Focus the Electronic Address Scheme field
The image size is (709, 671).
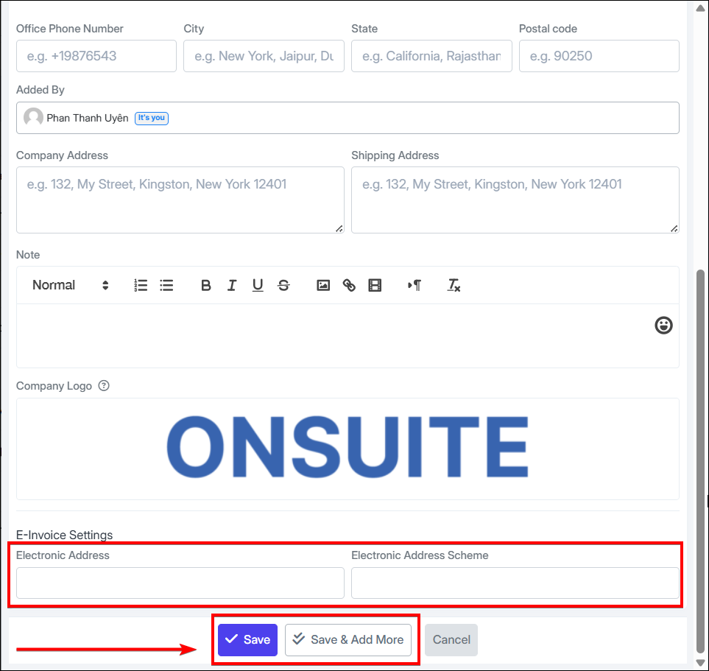515,583
